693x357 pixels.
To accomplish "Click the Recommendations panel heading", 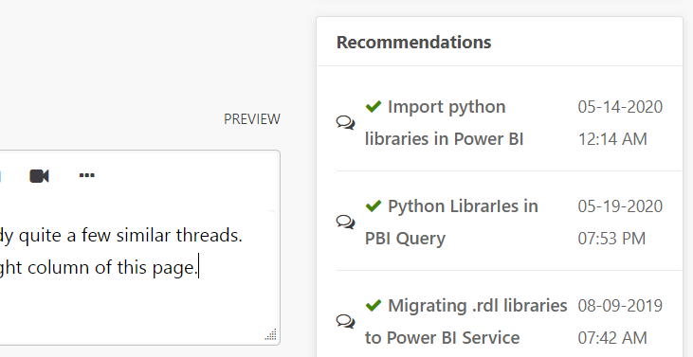I will point(413,43).
